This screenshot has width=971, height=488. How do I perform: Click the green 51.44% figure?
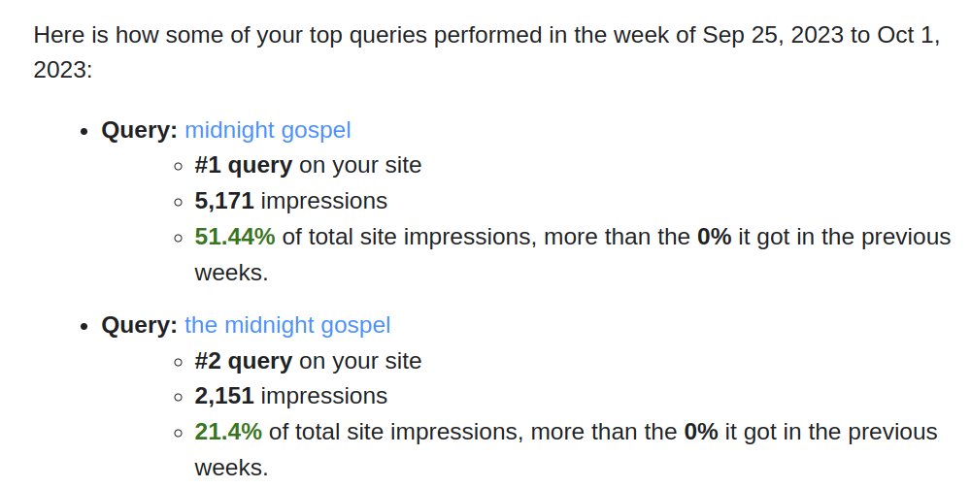click(x=235, y=237)
